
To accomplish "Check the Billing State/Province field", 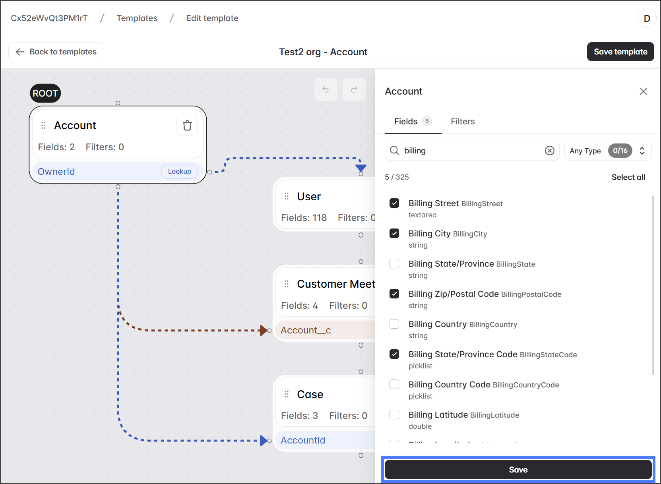I will (394, 264).
